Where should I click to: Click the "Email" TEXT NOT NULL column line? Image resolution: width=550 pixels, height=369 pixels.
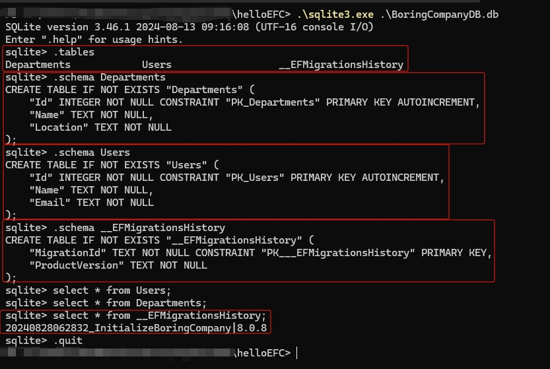pyautogui.click(x=91, y=203)
